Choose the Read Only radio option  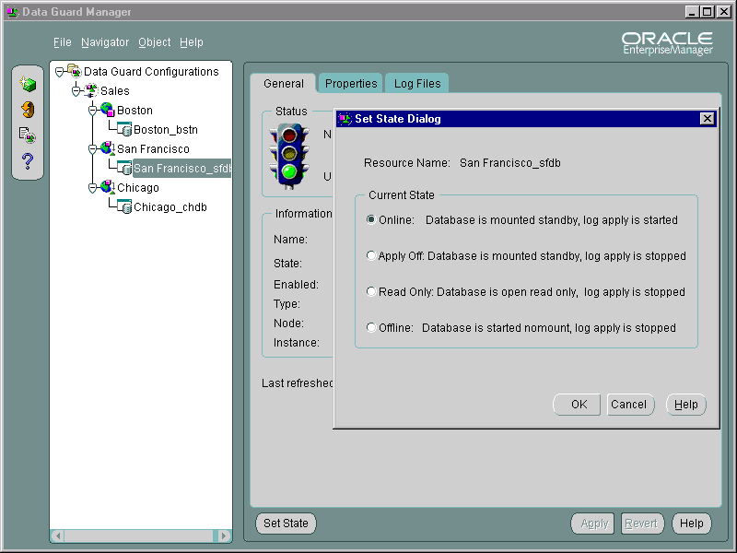tap(371, 292)
